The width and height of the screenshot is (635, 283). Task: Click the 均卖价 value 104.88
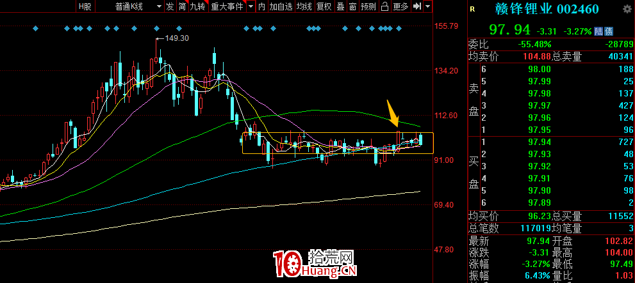[538, 56]
